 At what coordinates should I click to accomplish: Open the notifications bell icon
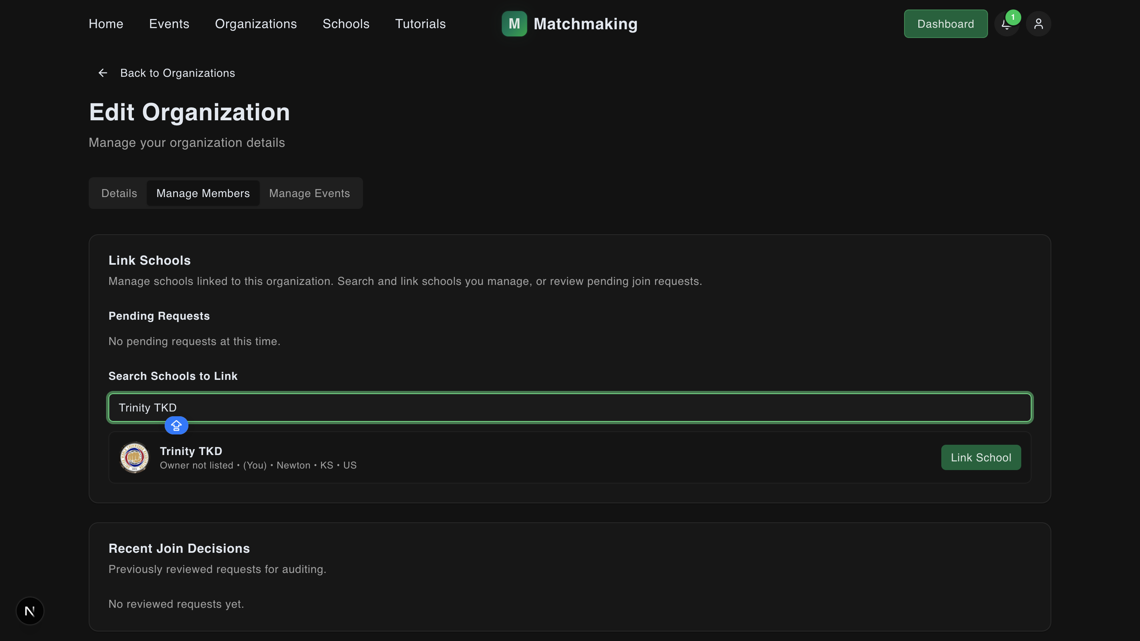(x=1006, y=24)
